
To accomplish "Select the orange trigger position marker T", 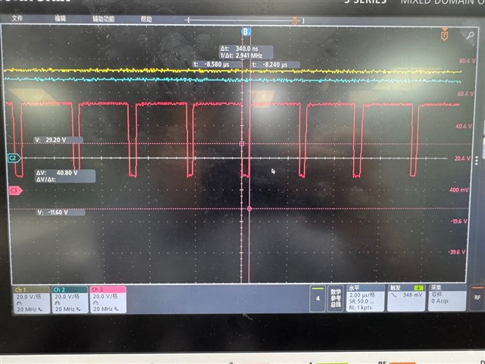I will [445, 34].
